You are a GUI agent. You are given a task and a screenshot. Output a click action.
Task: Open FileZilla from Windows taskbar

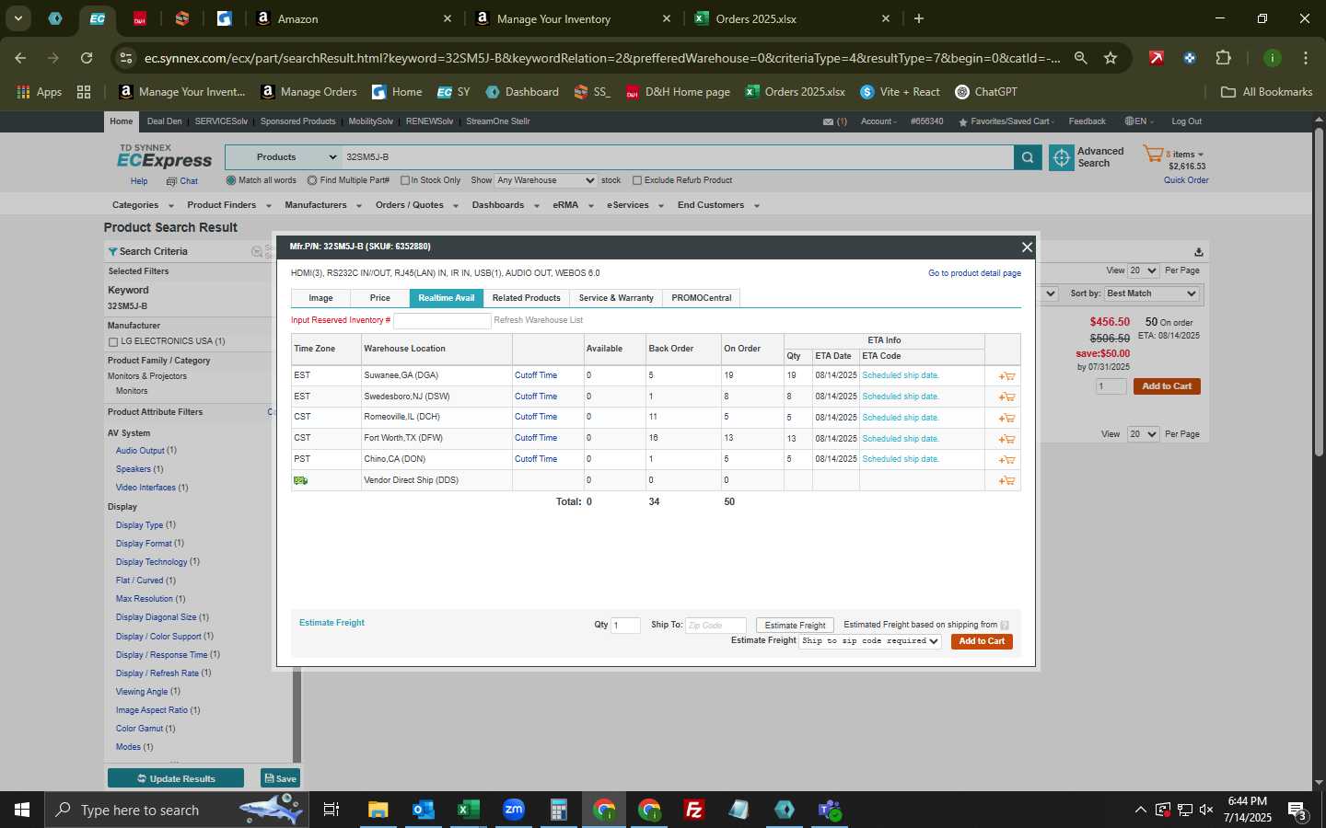click(694, 810)
